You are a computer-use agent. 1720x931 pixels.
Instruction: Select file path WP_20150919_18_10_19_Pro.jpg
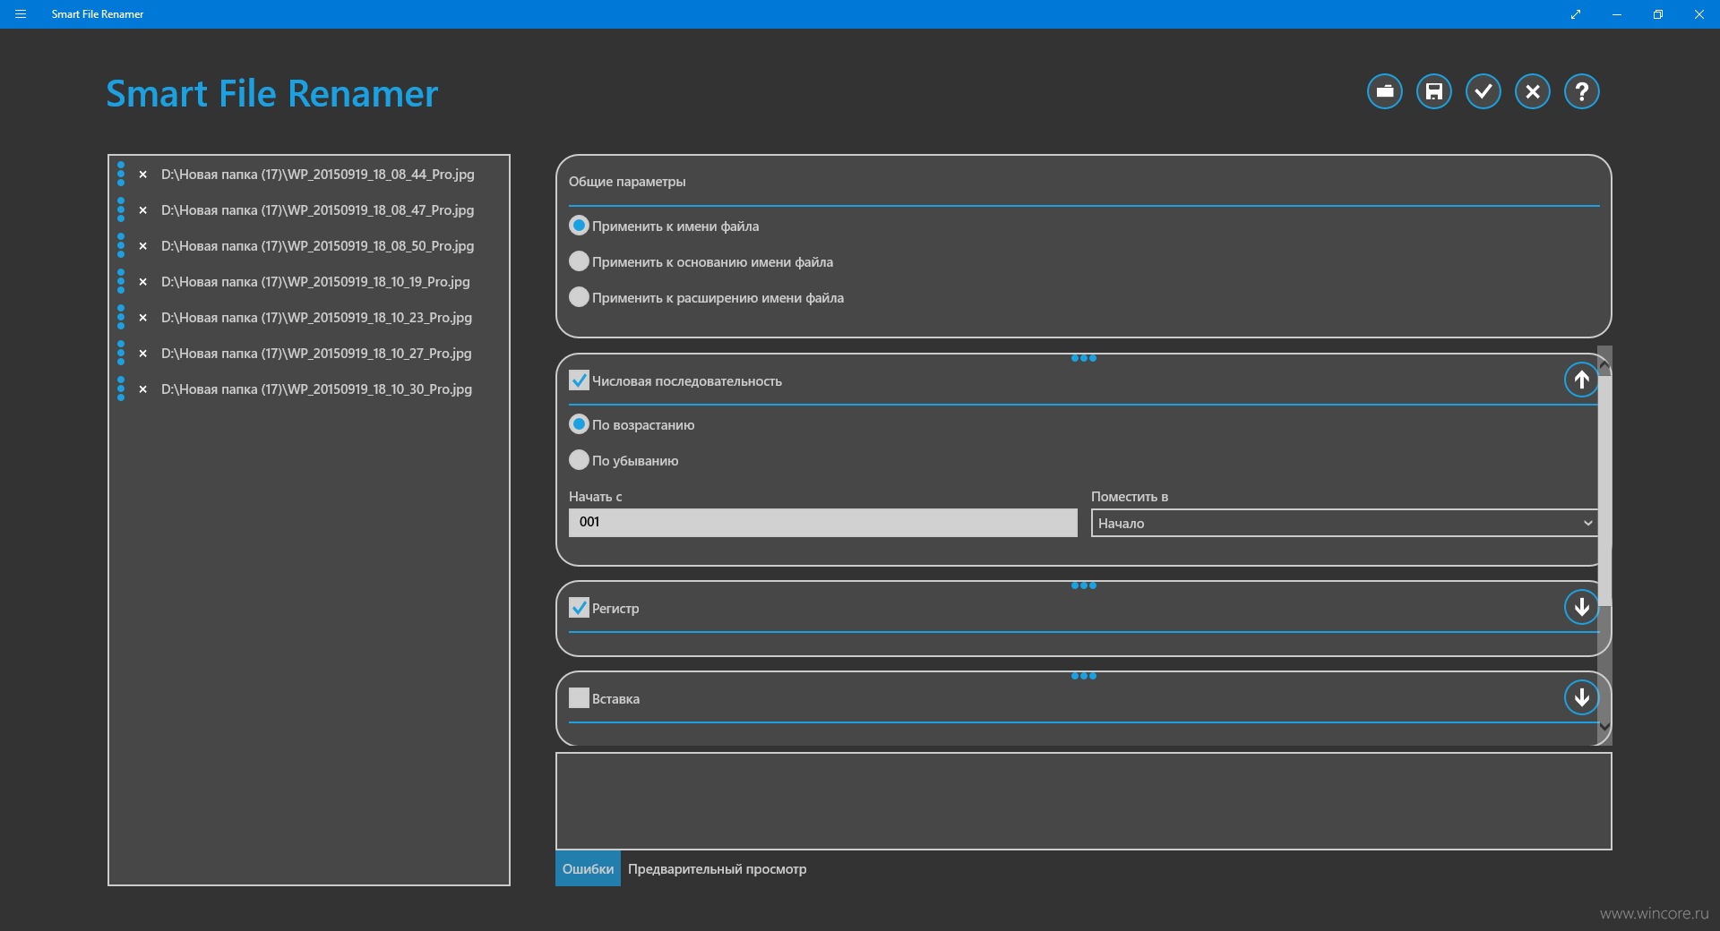315,282
